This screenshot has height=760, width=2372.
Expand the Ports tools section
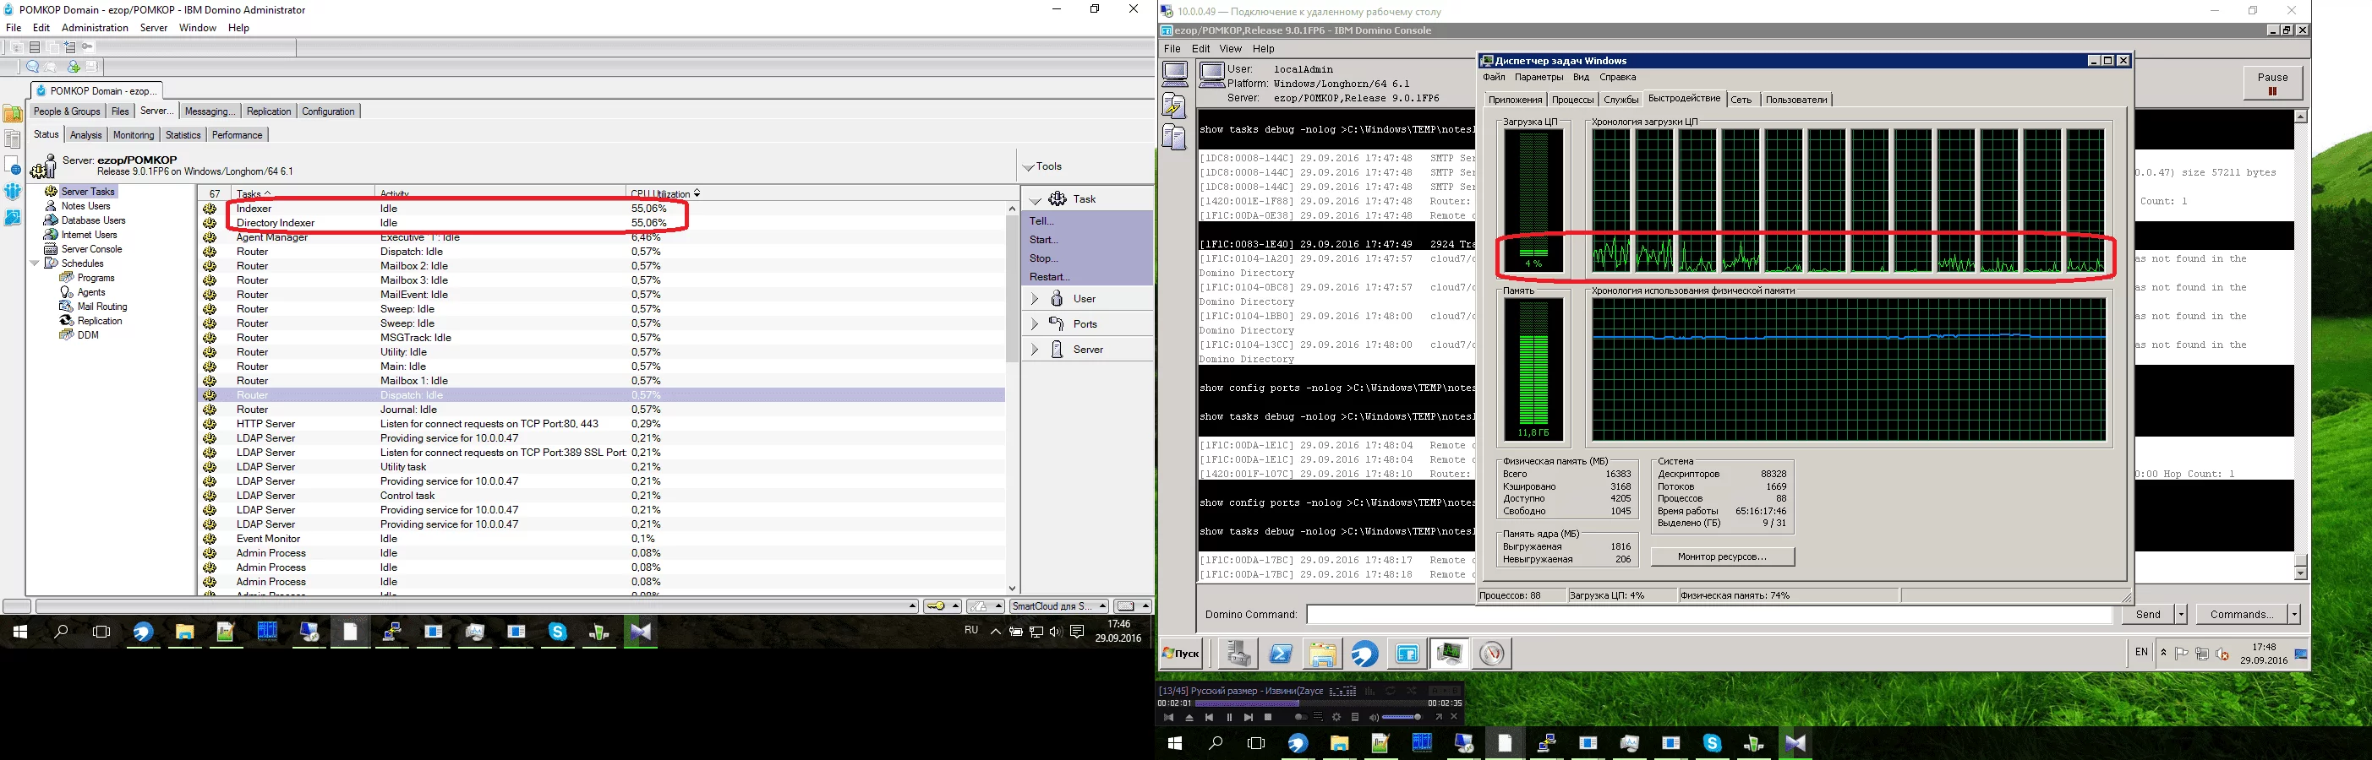coord(1034,324)
